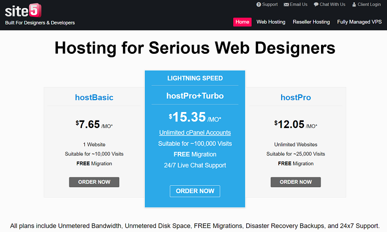Click the $12.05 /MO price text
Viewport: 387px width, 232px height.
(x=296, y=124)
